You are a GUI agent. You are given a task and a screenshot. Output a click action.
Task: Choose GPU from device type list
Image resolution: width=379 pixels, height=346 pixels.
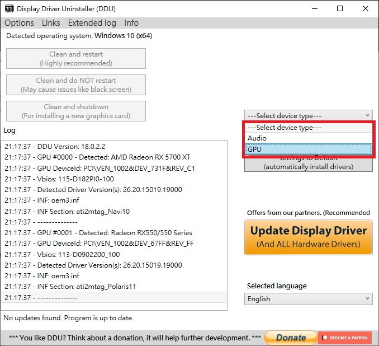[309, 149]
